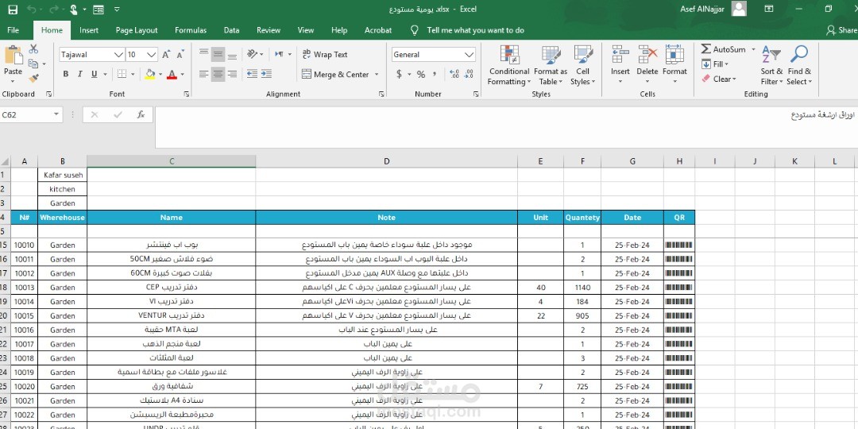This screenshot has height=429, width=858.
Task: Click the Borders icon
Action: [x=122, y=74]
